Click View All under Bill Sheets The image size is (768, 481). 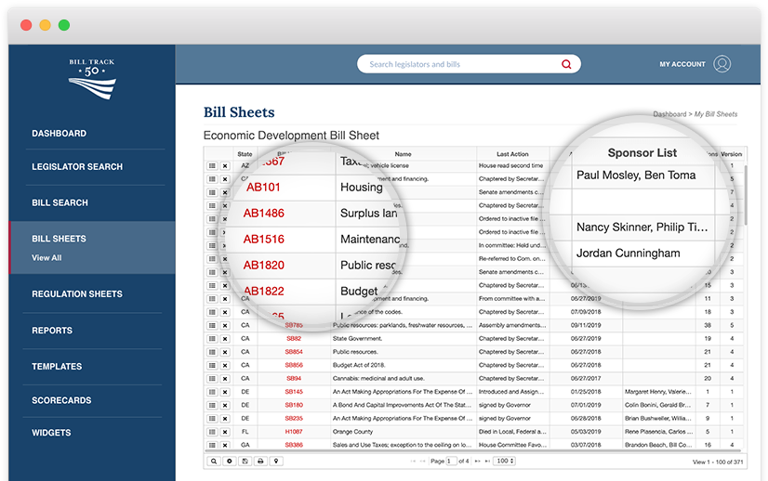pyautogui.click(x=46, y=258)
